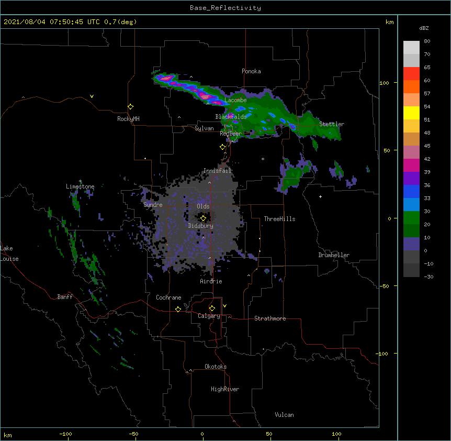Click the Didsbury town label
Viewport: 451px width, 441px height.
pos(201,226)
